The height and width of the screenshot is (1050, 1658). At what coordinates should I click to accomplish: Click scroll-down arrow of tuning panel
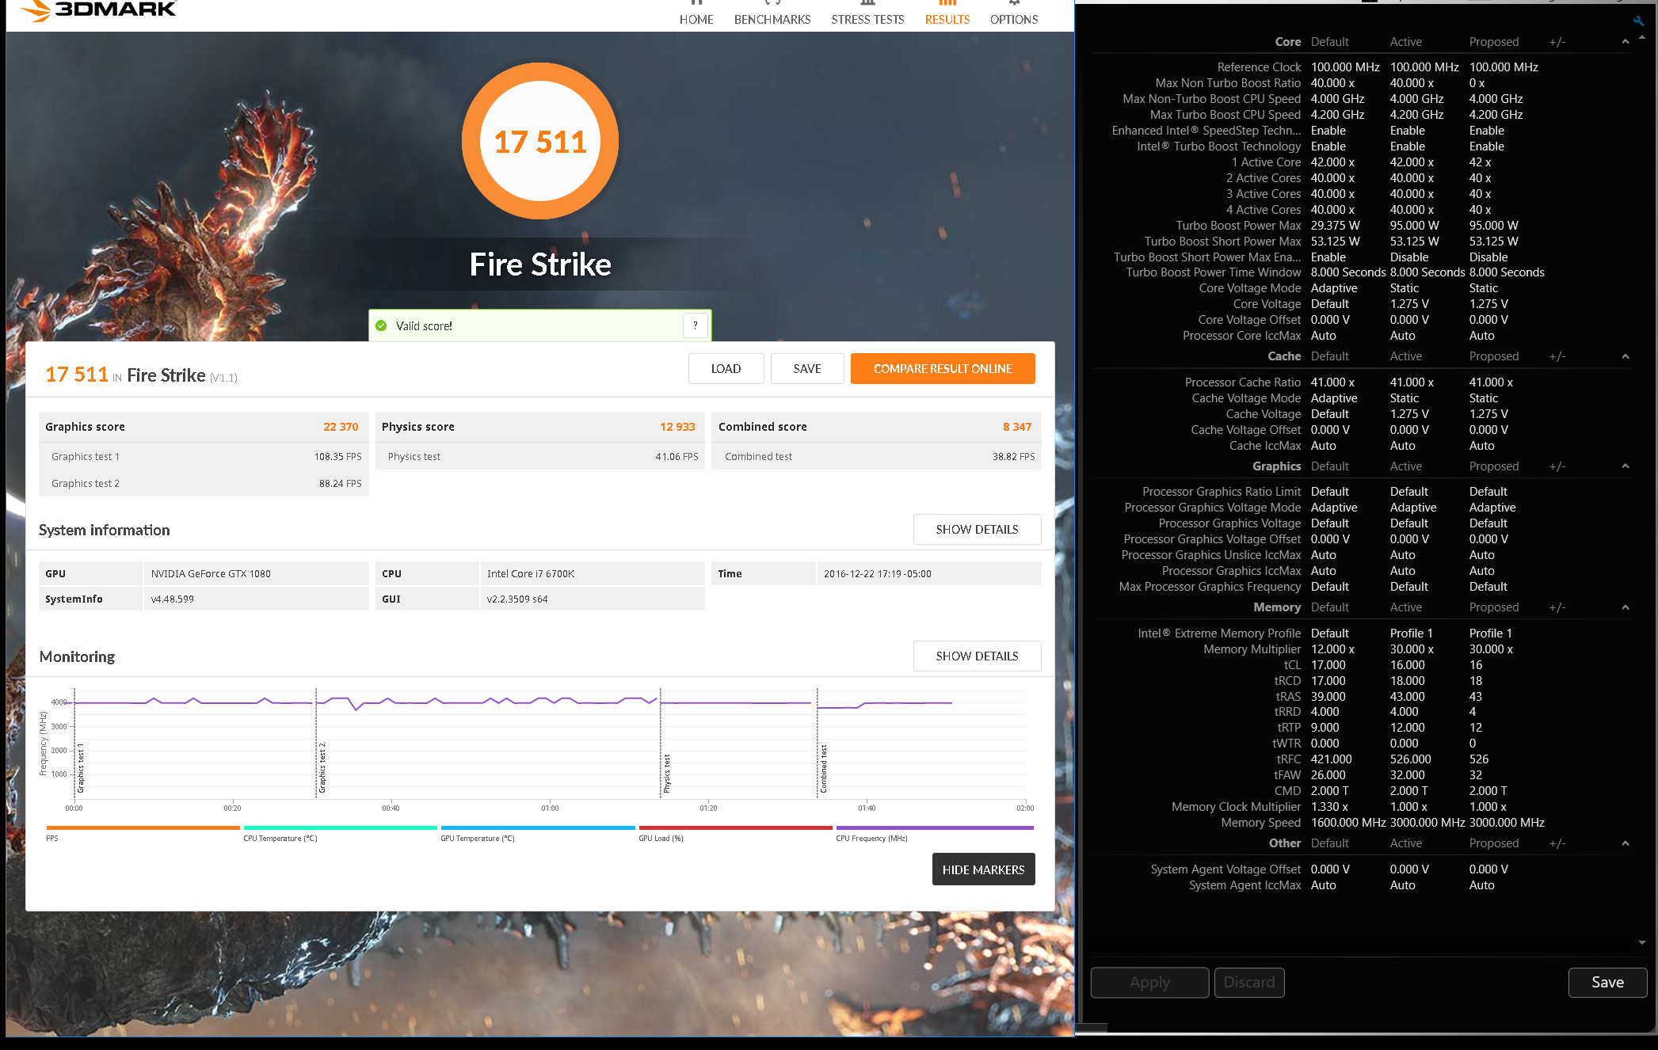tap(1642, 943)
